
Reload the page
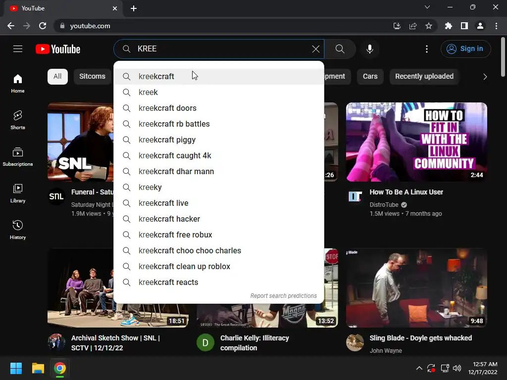pyautogui.click(x=43, y=26)
